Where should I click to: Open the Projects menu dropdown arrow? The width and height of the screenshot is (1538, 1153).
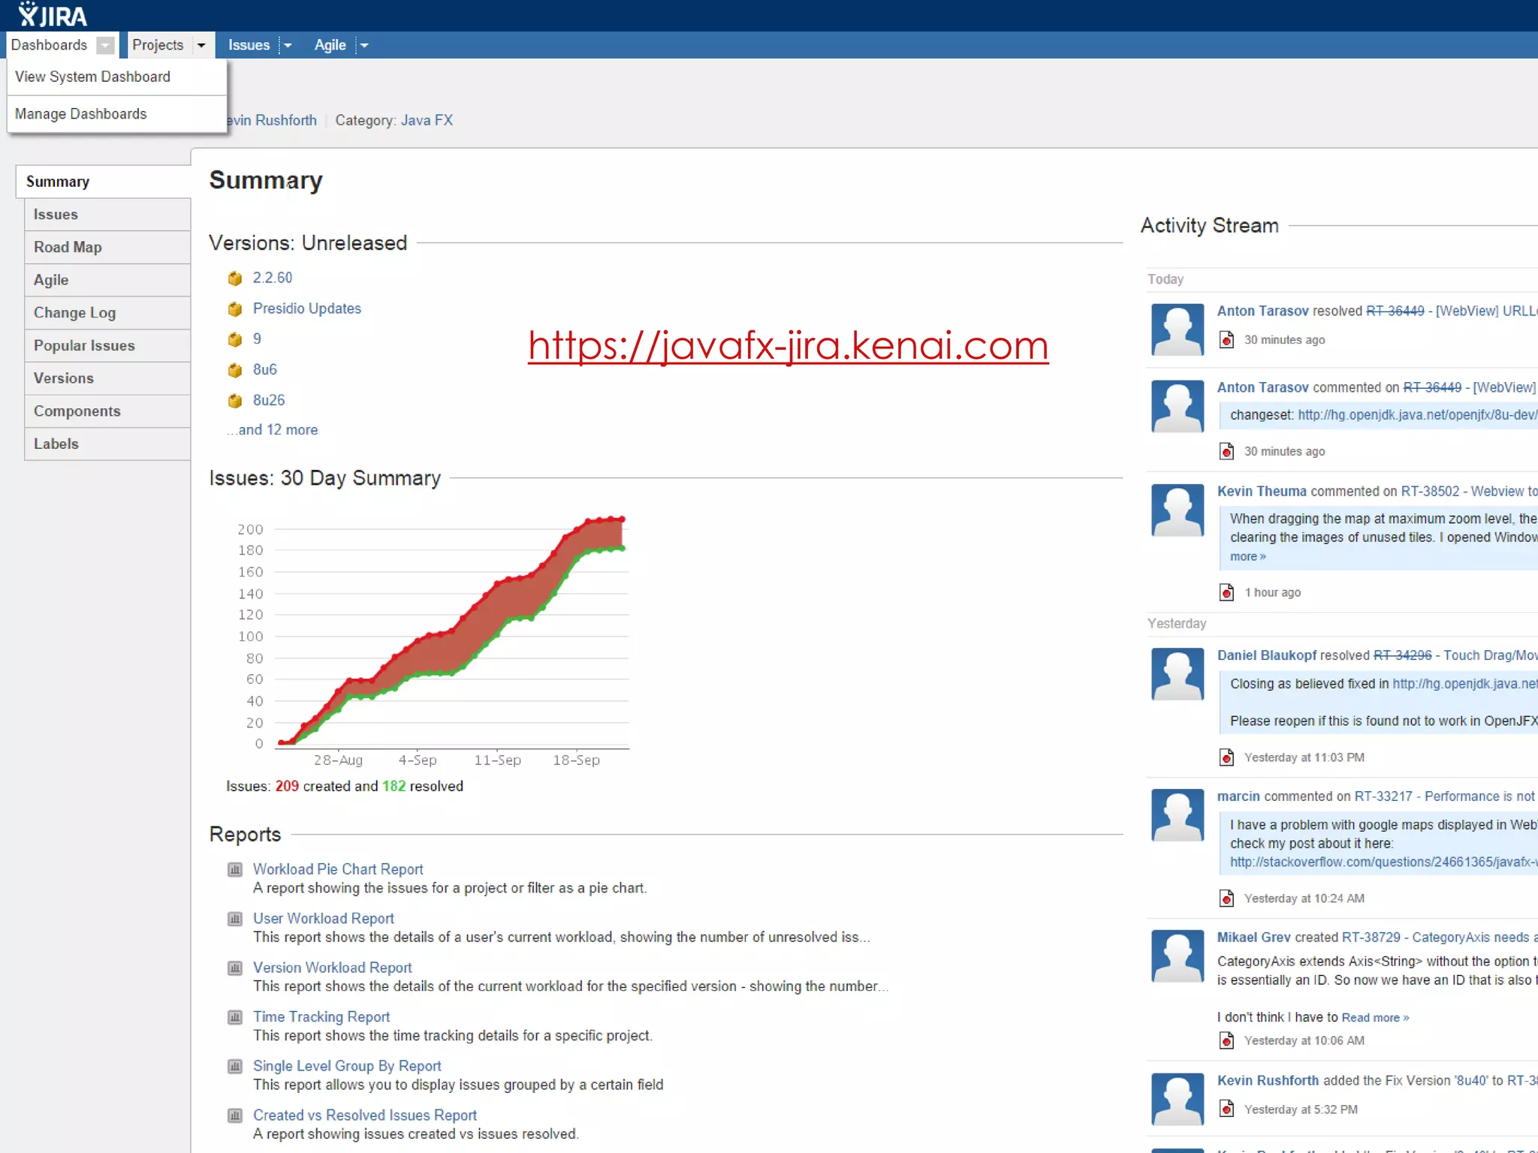point(201,46)
